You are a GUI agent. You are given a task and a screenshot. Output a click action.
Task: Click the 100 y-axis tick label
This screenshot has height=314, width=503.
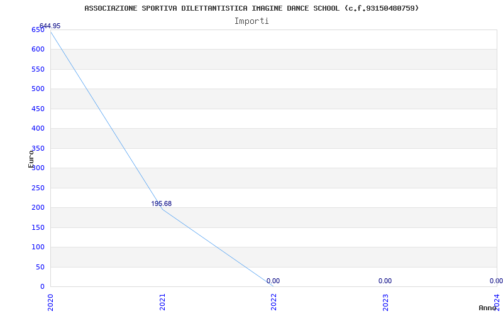[38, 247]
